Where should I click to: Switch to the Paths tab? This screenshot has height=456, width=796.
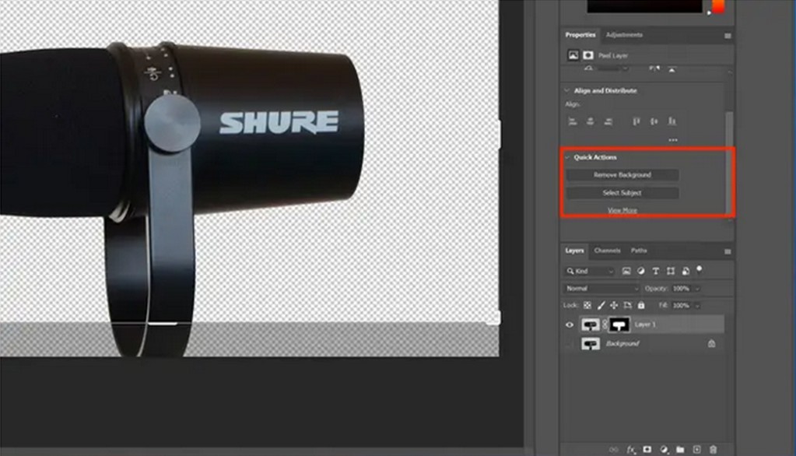click(639, 251)
